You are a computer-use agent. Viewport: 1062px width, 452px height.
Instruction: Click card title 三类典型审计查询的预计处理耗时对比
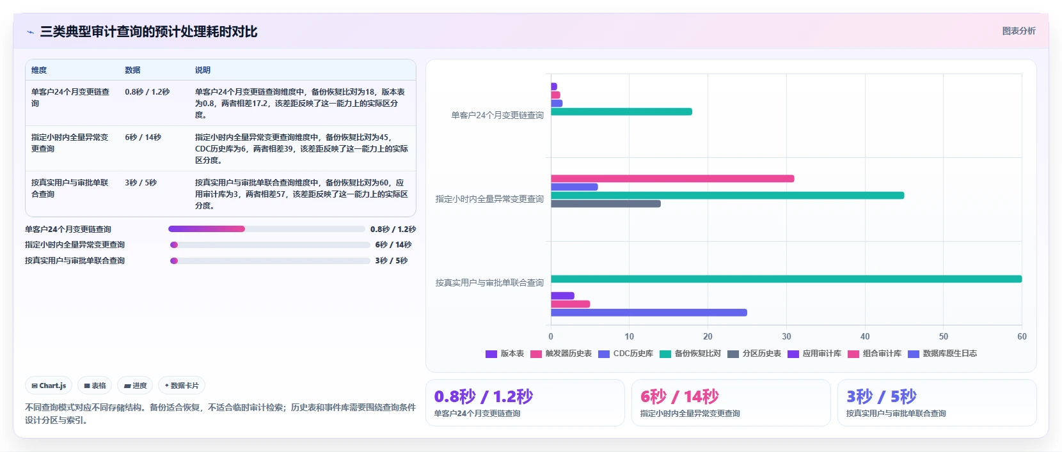(x=148, y=32)
